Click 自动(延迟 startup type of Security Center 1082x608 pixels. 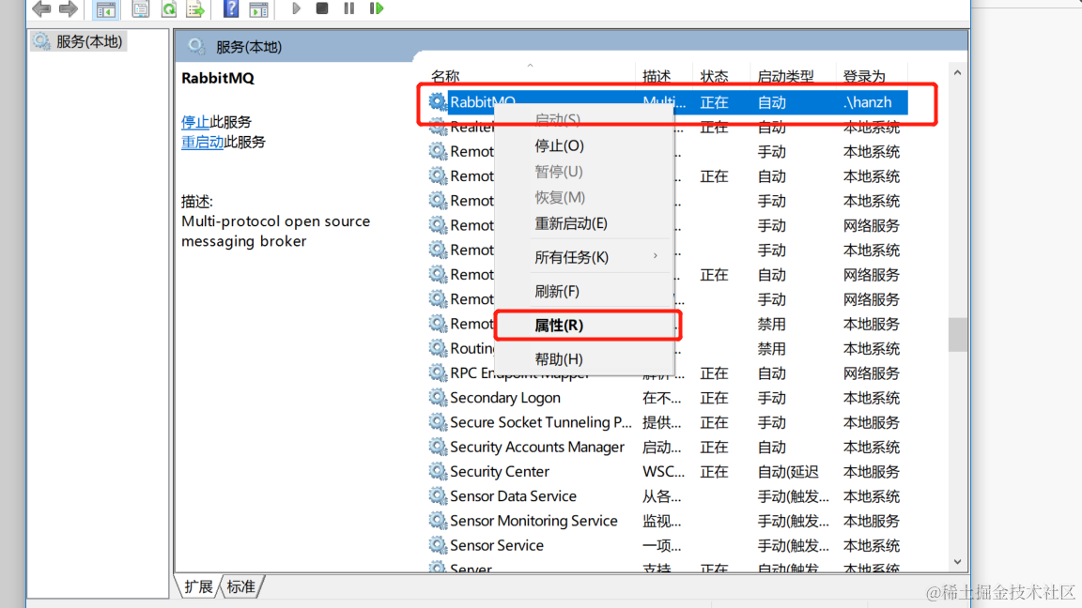click(x=788, y=472)
